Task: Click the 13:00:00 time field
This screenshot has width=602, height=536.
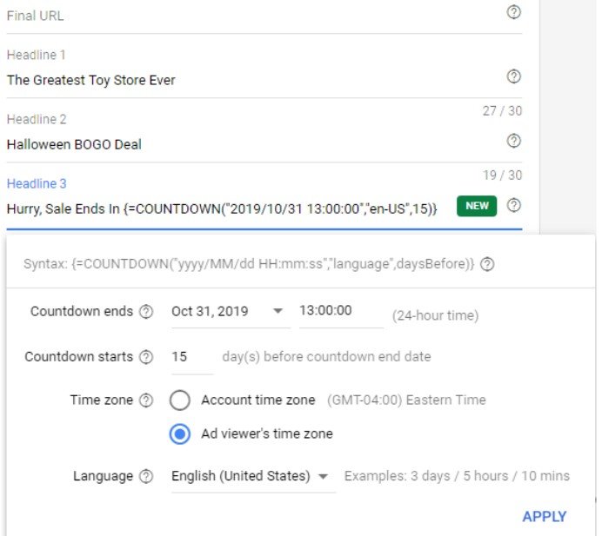Action: (x=339, y=311)
